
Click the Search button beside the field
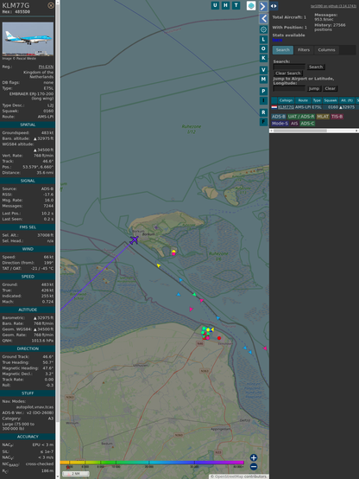[x=316, y=67]
